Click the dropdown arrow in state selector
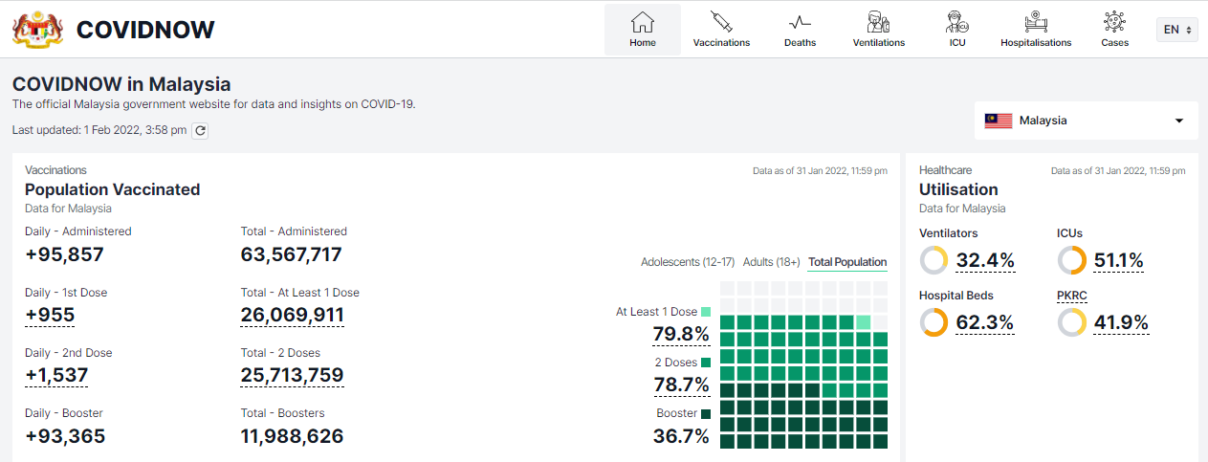 click(1178, 121)
